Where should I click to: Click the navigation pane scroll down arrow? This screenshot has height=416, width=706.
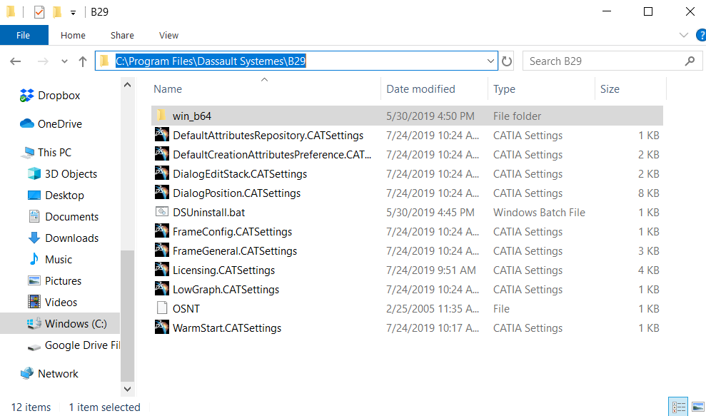coord(127,389)
